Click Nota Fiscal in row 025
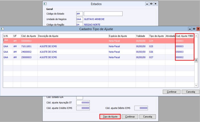Screen dimensions: 200x122 coord(114,46)
